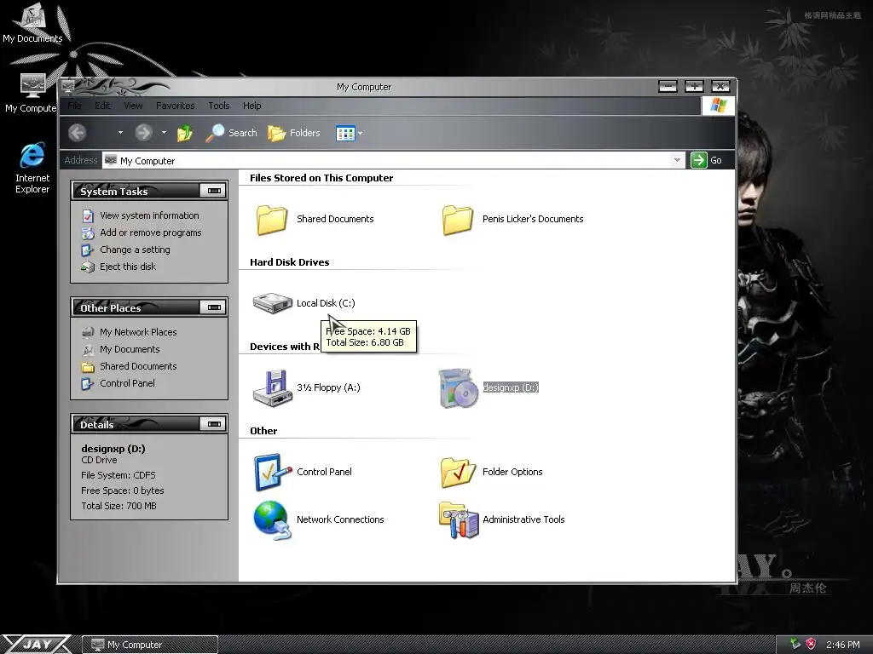
Task: Select the Local Disk (C:) drive icon
Action: click(x=272, y=303)
